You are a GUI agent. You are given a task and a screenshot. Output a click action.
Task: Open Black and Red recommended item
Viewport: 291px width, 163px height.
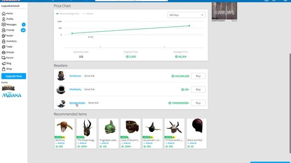click(196, 134)
